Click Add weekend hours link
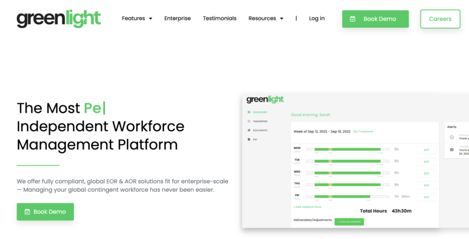This screenshot has width=469, height=239. point(308,207)
